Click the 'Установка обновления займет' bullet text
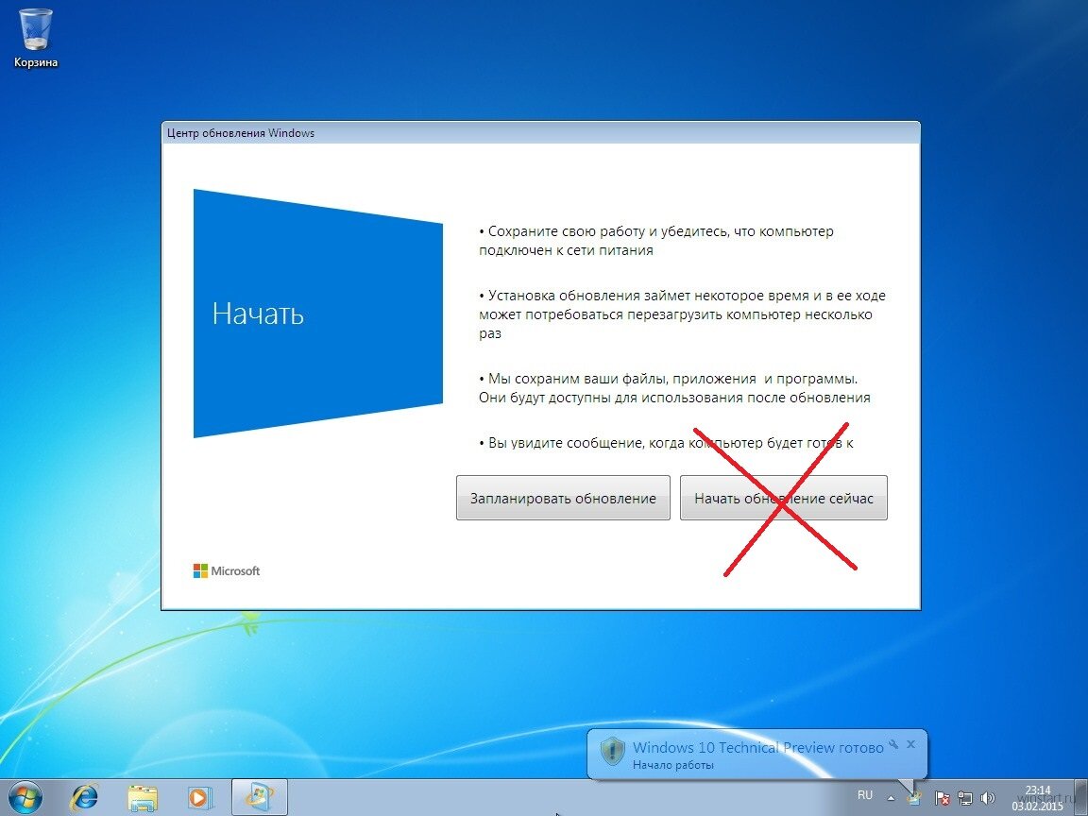This screenshot has width=1088, height=816. [x=682, y=314]
